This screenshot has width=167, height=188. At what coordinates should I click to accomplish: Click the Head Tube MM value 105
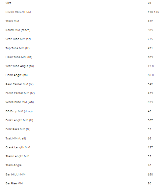(150, 57)
